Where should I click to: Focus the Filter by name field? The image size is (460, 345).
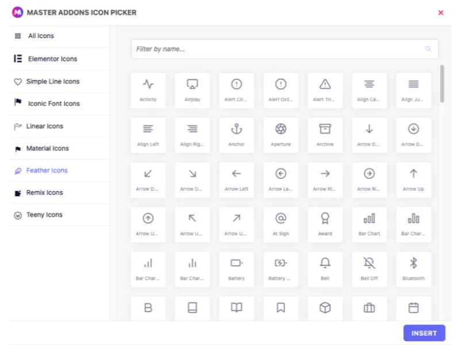pyautogui.click(x=285, y=49)
